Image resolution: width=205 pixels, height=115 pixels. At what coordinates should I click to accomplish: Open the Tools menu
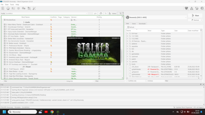12,5
